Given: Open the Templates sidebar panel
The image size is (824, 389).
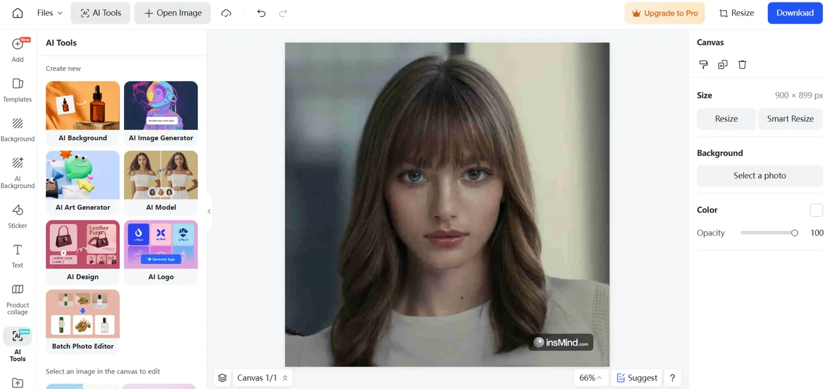Looking at the screenshot, I should pos(17,90).
